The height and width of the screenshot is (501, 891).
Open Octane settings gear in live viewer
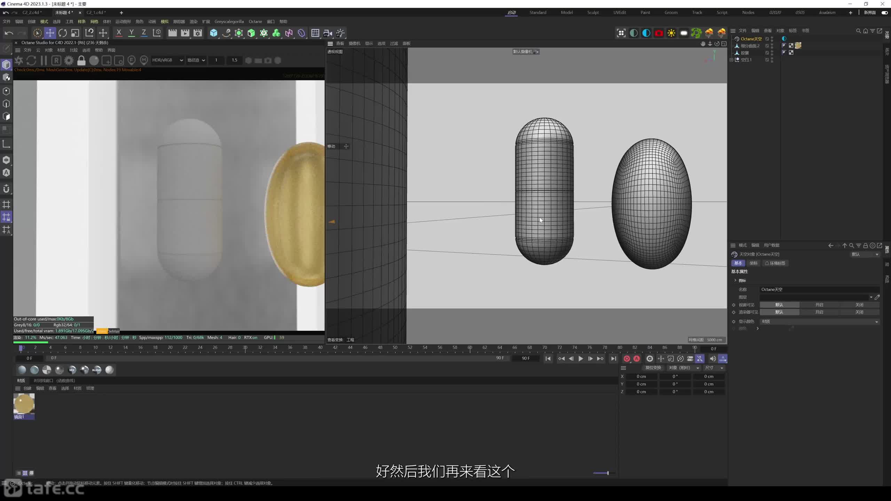69,61
